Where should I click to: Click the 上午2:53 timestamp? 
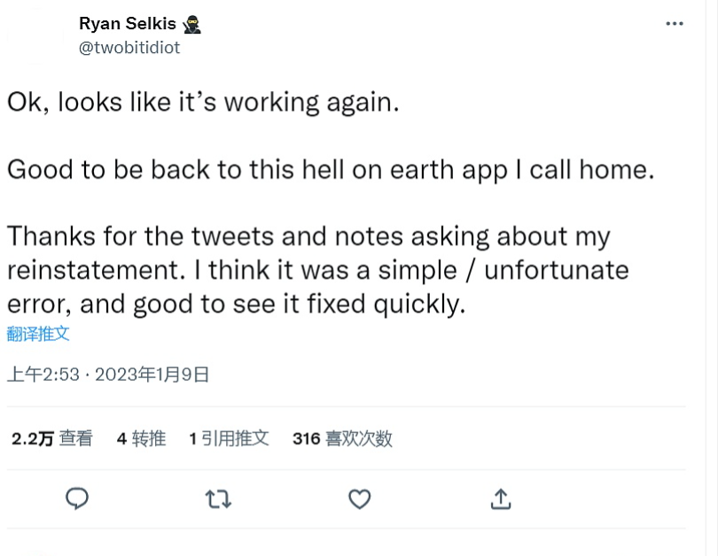pyautogui.click(x=43, y=375)
